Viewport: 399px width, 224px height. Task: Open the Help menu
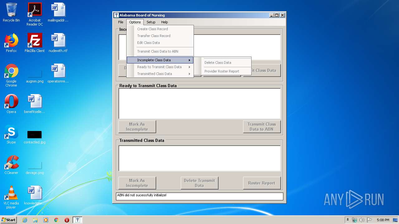(165, 22)
